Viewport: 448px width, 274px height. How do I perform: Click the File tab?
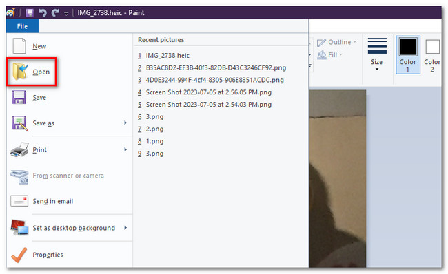[22, 26]
